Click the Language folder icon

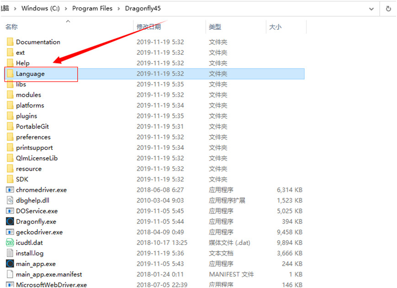[10, 74]
